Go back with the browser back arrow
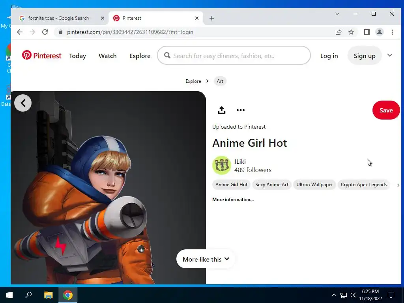The width and height of the screenshot is (404, 303). [x=20, y=32]
